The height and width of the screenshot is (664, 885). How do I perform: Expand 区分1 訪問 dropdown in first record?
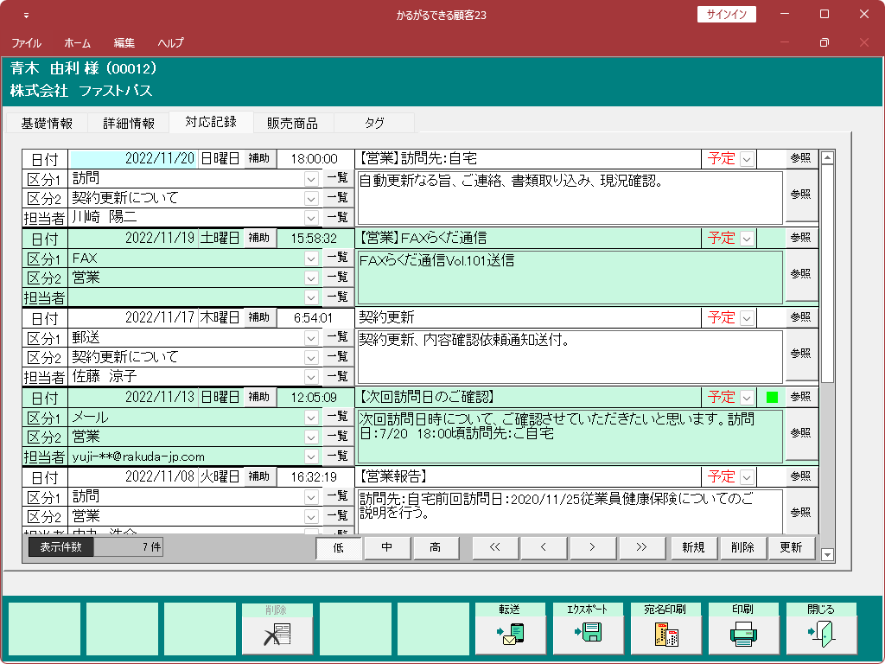(x=311, y=178)
